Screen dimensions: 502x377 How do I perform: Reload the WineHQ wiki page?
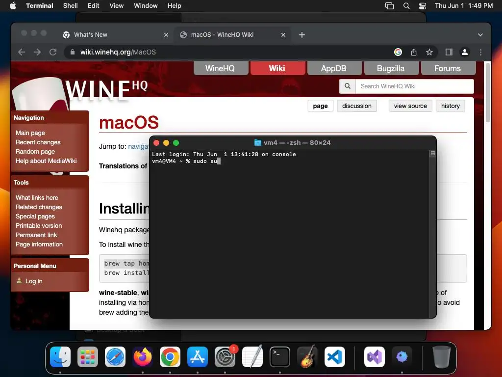coord(53,52)
